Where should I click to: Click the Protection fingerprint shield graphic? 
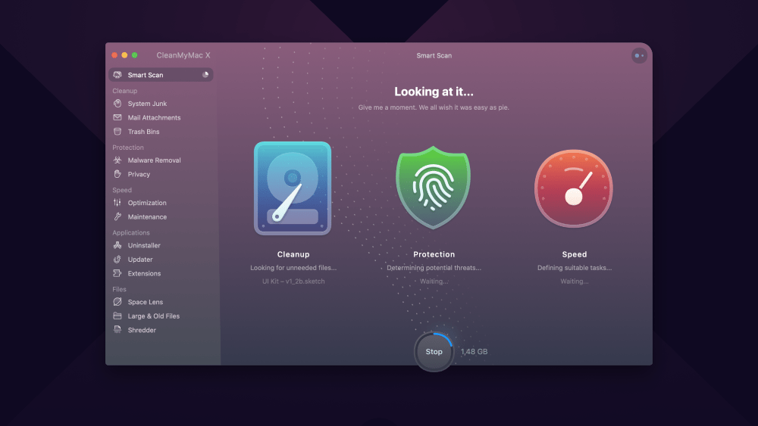point(434,188)
